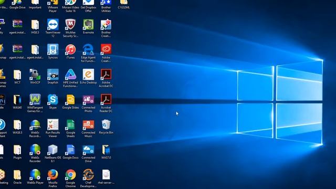Launch the Syncios shortcut

(x=52, y=49)
